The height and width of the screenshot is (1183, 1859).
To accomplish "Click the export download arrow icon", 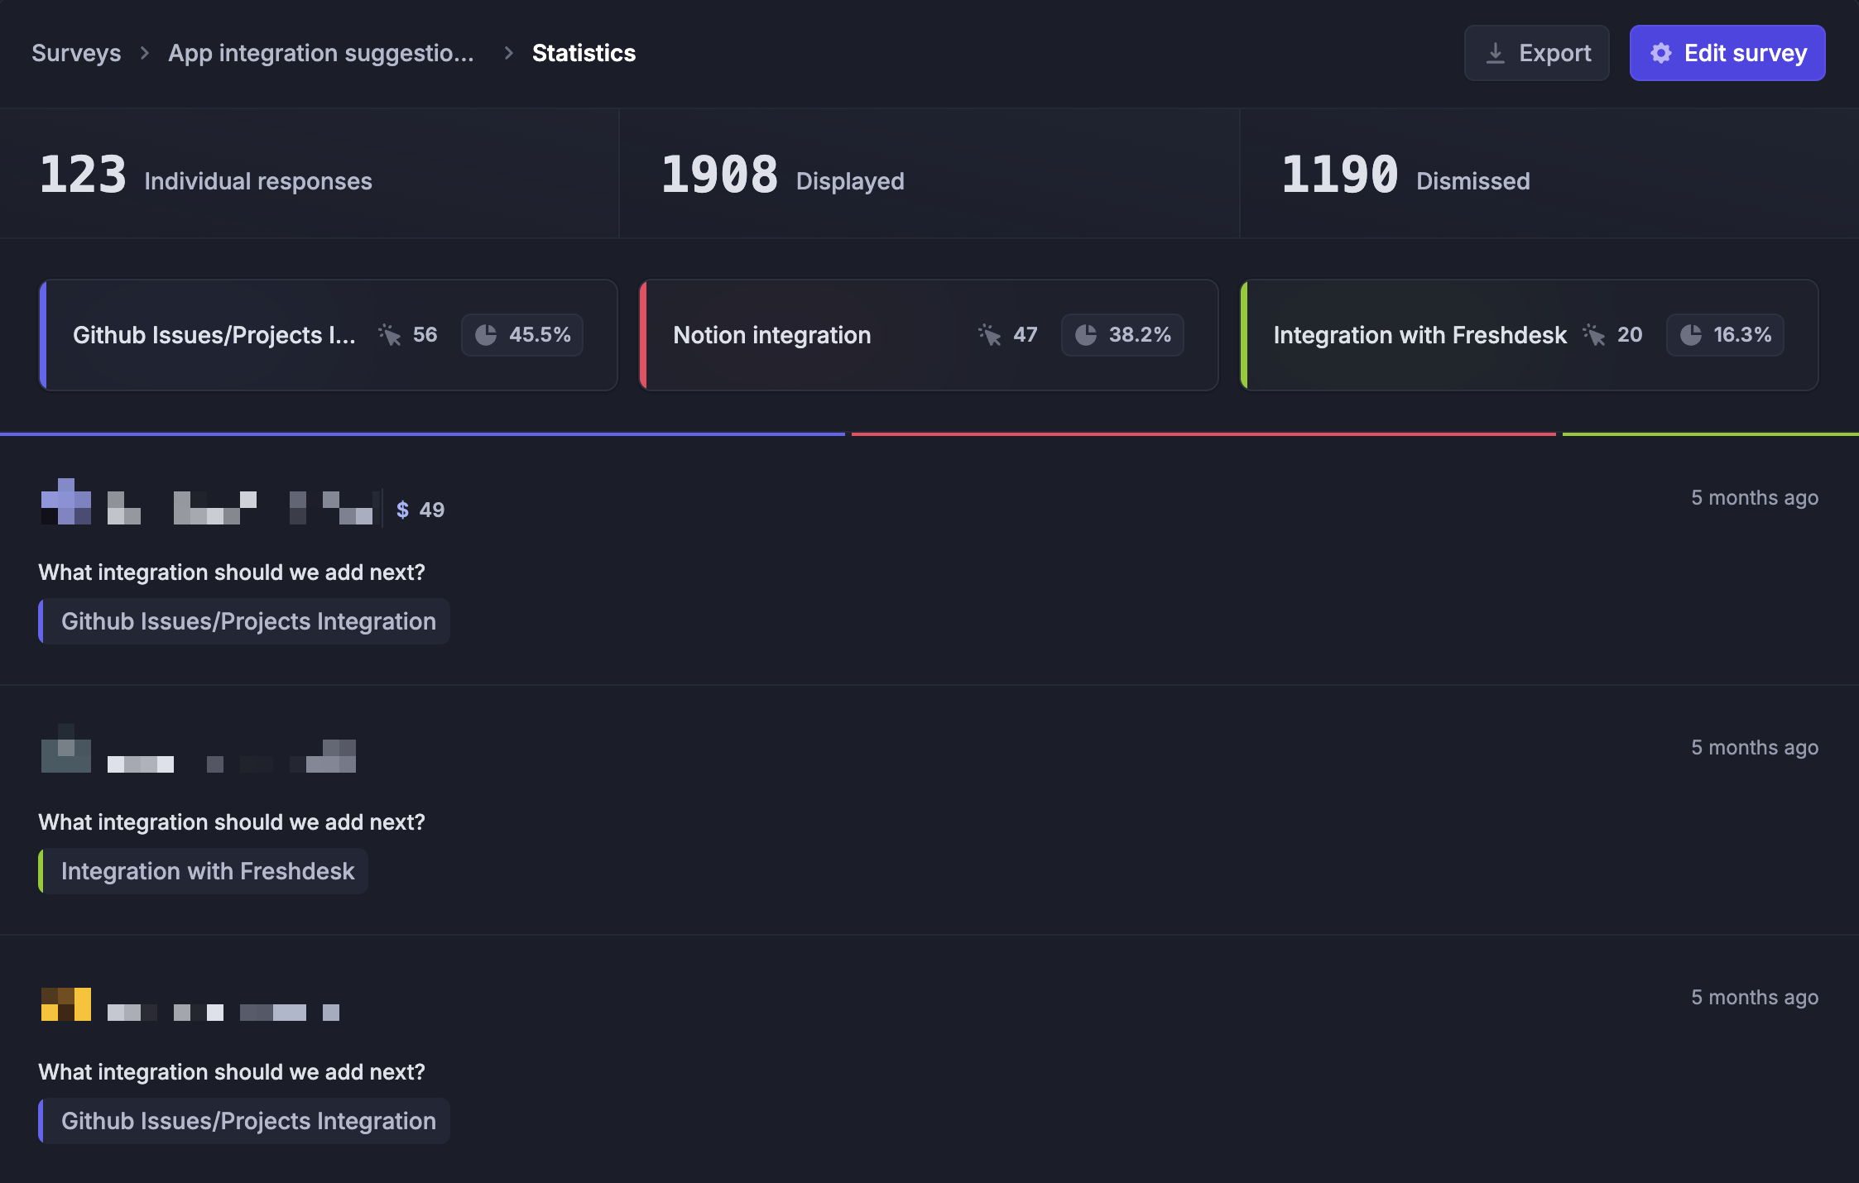I will [x=1496, y=53].
